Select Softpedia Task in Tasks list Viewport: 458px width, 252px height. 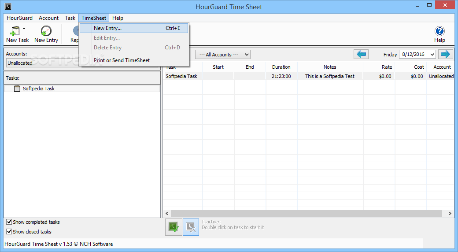[x=82, y=88]
